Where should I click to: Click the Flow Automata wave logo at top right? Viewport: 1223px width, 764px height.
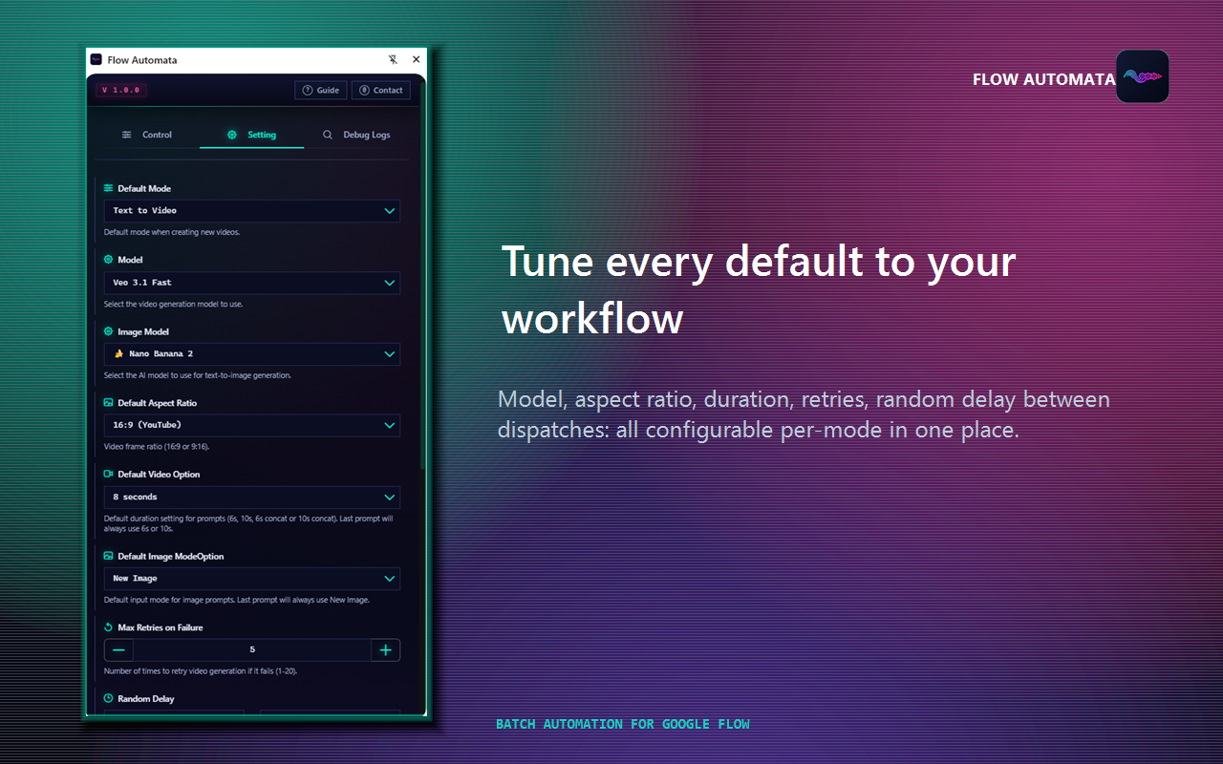point(1143,76)
